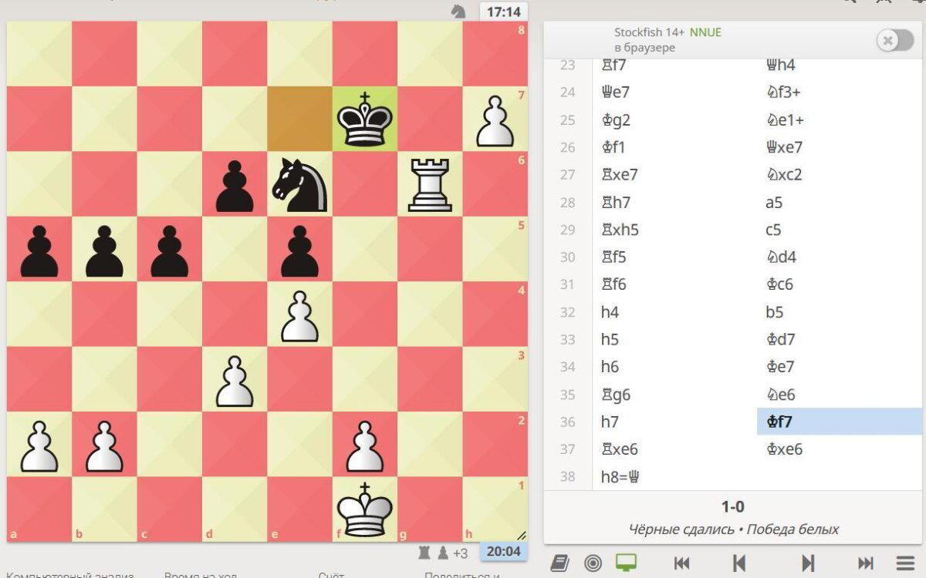Open practice with computer target icon

(593, 563)
